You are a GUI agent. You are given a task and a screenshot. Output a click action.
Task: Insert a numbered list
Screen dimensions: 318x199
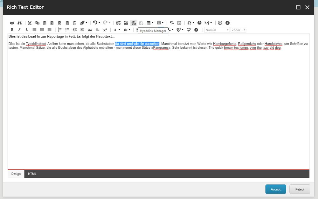pyautogui.click(x=59, y=30)
